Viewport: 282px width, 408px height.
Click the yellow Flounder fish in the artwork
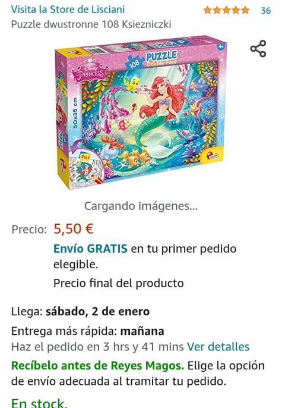point(132,81)
